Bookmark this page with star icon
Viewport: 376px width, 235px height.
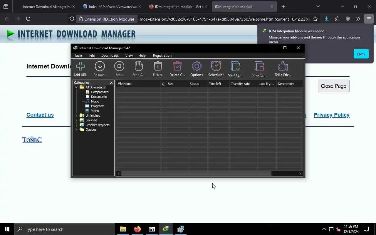[x=315, y=19]
